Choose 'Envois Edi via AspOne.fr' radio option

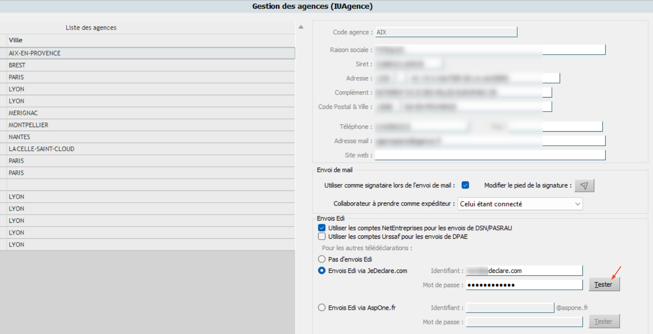(x=322, y=308)
